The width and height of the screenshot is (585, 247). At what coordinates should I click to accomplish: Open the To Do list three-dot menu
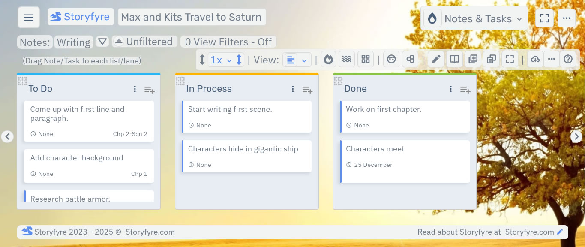135,89
